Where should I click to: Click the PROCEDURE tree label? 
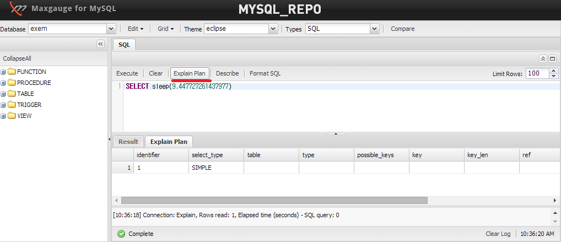tap(34, 83)
